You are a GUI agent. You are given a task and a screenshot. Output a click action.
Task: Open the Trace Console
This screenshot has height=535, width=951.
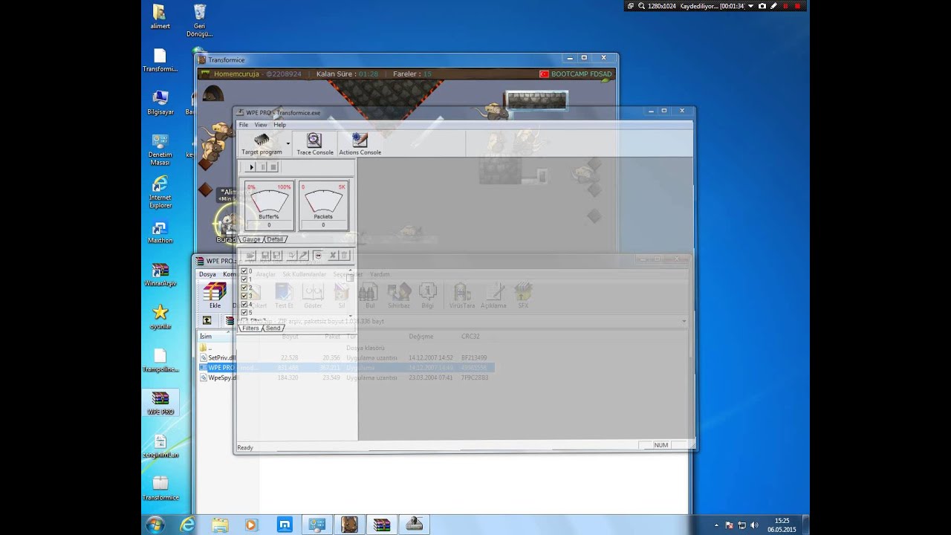[x=315, y=144]
